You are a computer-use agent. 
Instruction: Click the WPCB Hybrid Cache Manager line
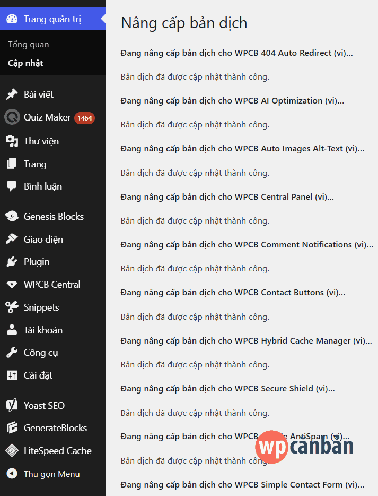point(246,341)
